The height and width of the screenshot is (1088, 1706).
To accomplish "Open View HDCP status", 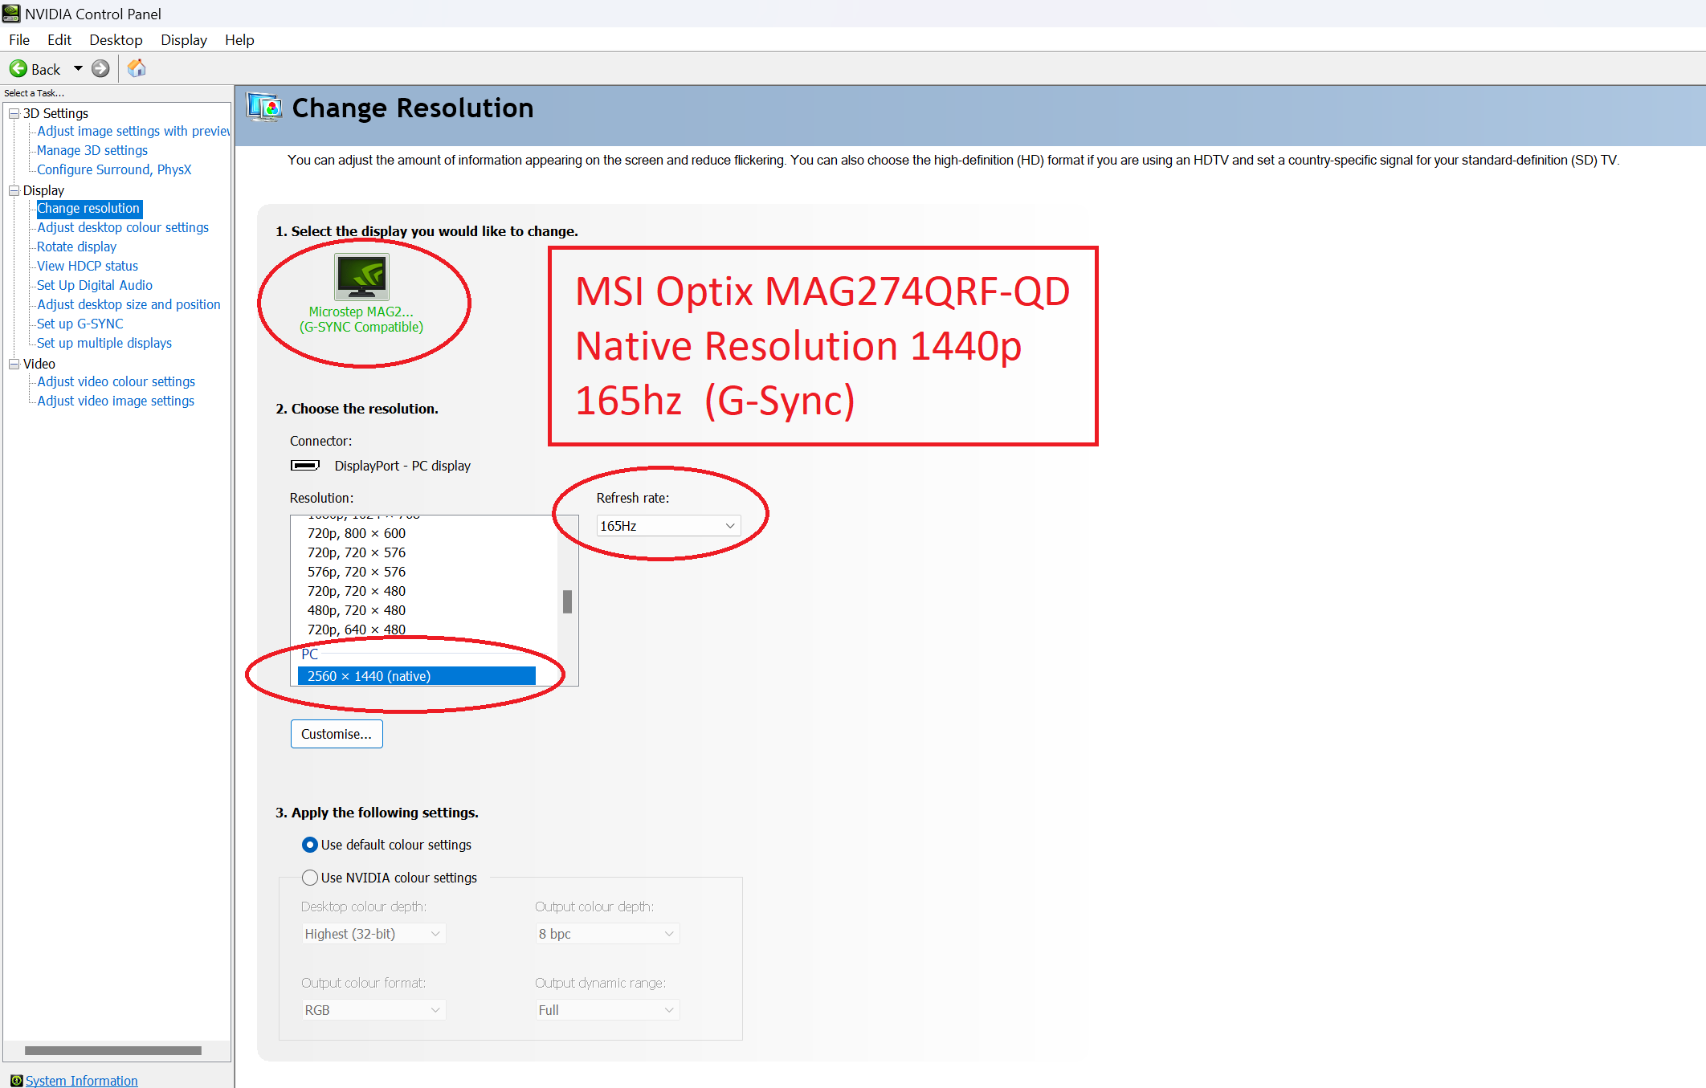I will 88,266.
